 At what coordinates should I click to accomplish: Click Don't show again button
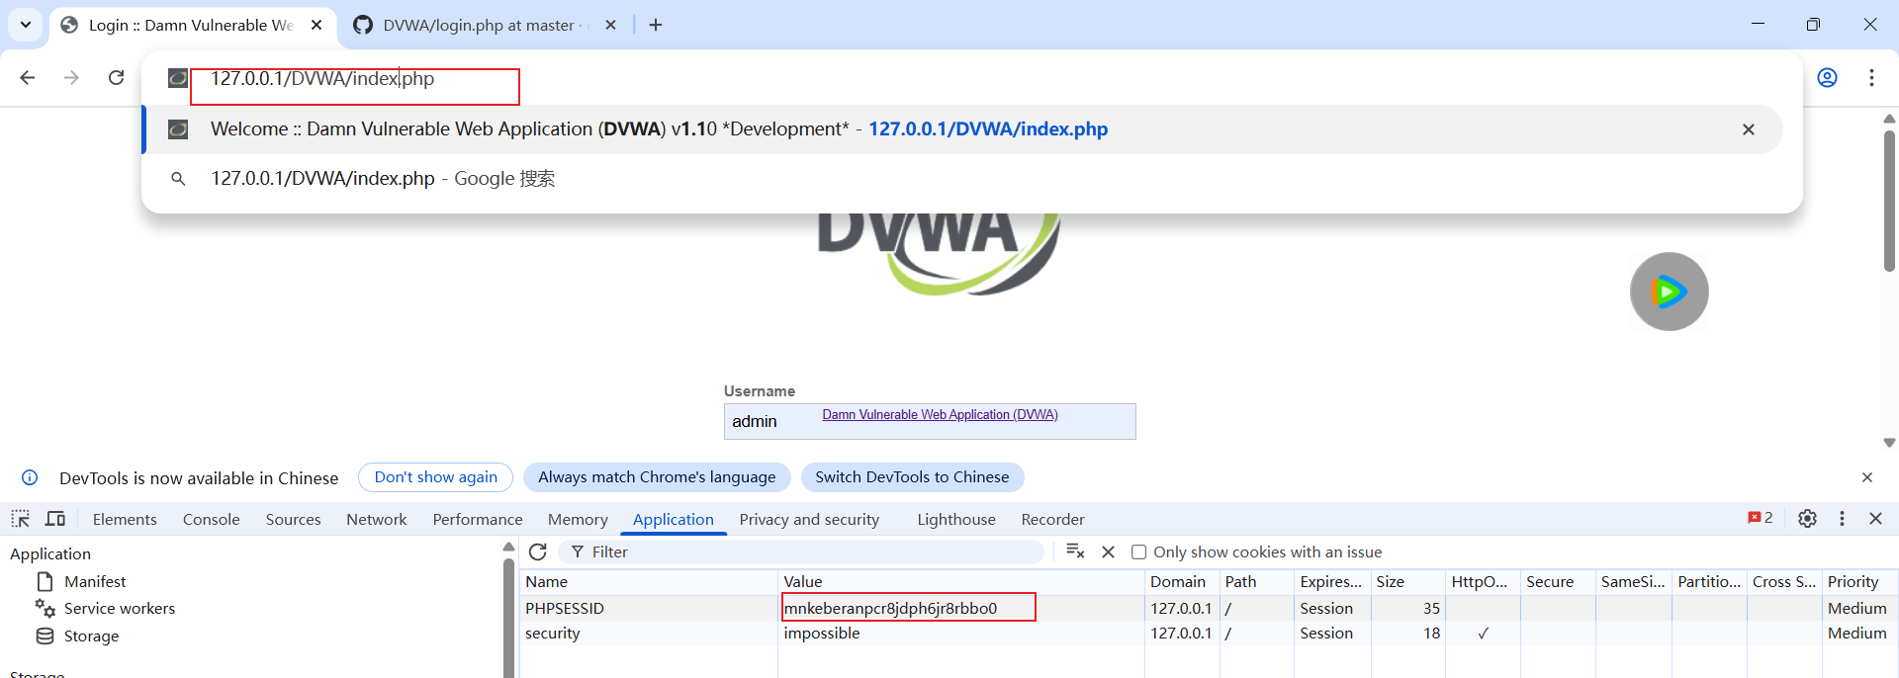pyautogui.click(x=435, y=477)
